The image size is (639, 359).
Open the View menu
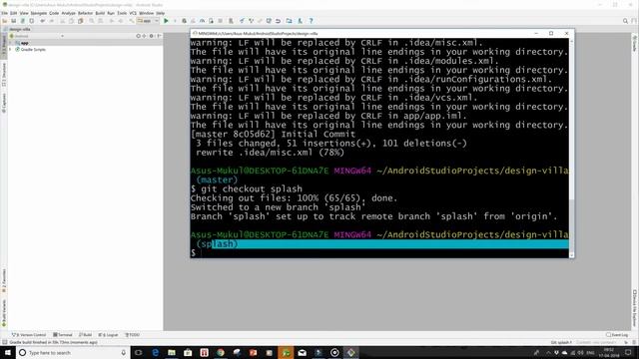point(24,13)
